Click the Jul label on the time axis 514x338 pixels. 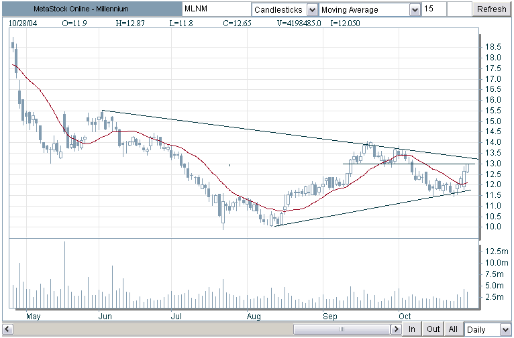click(x=176, y=317)
